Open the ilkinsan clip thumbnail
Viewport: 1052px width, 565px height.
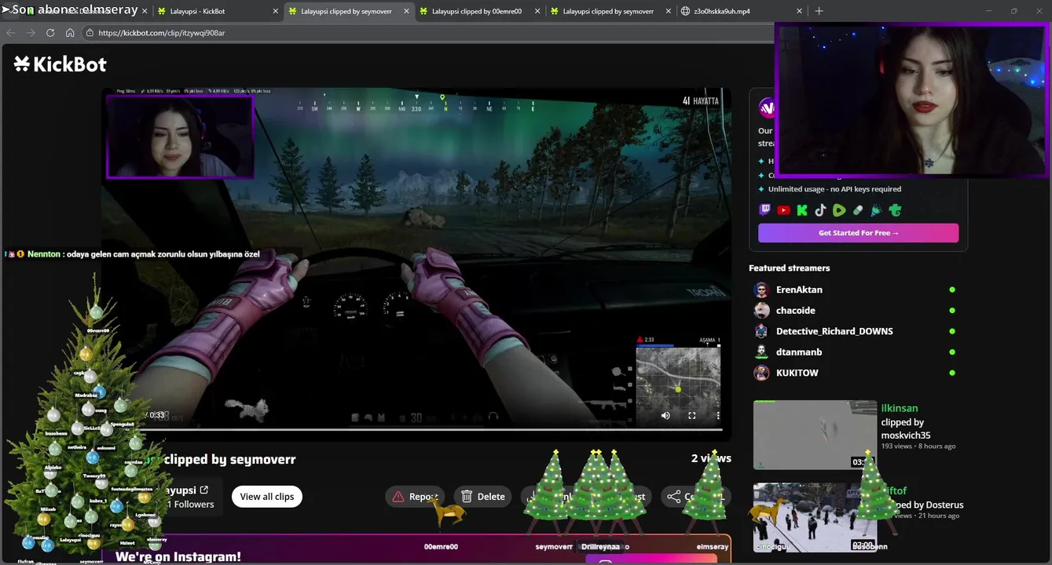(x=815, y=435)
